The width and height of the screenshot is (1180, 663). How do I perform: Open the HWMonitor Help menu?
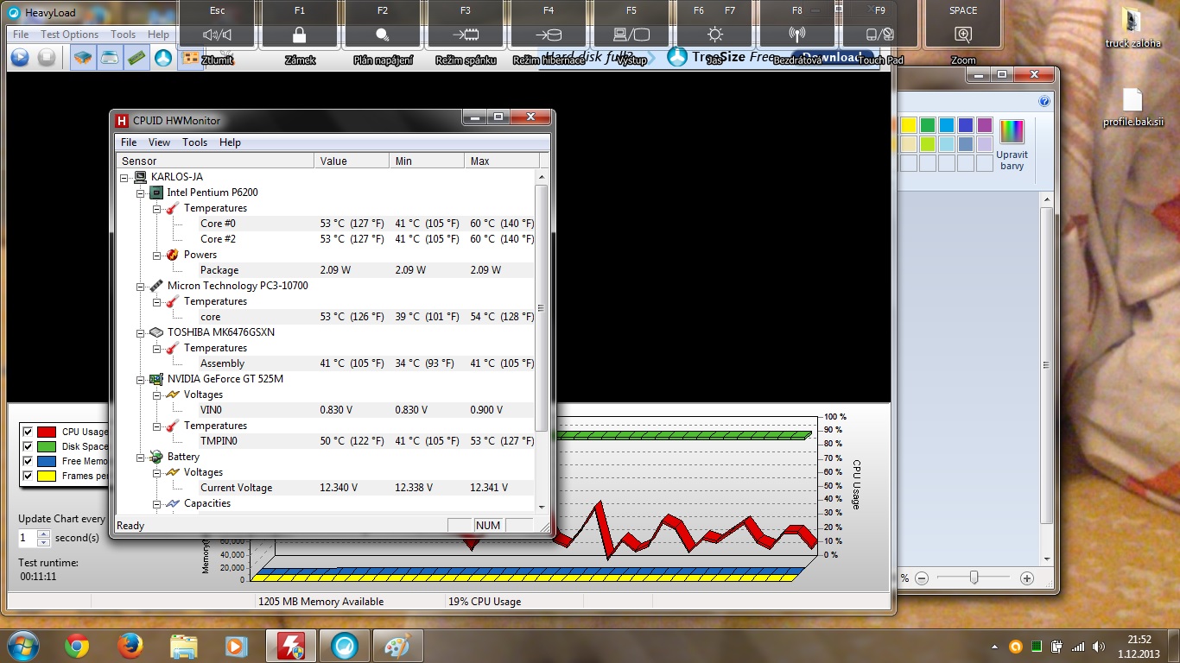pos(230,142)
